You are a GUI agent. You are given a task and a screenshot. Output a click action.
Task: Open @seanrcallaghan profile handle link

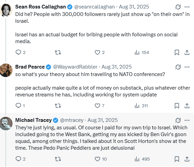[x=94, y=7]
